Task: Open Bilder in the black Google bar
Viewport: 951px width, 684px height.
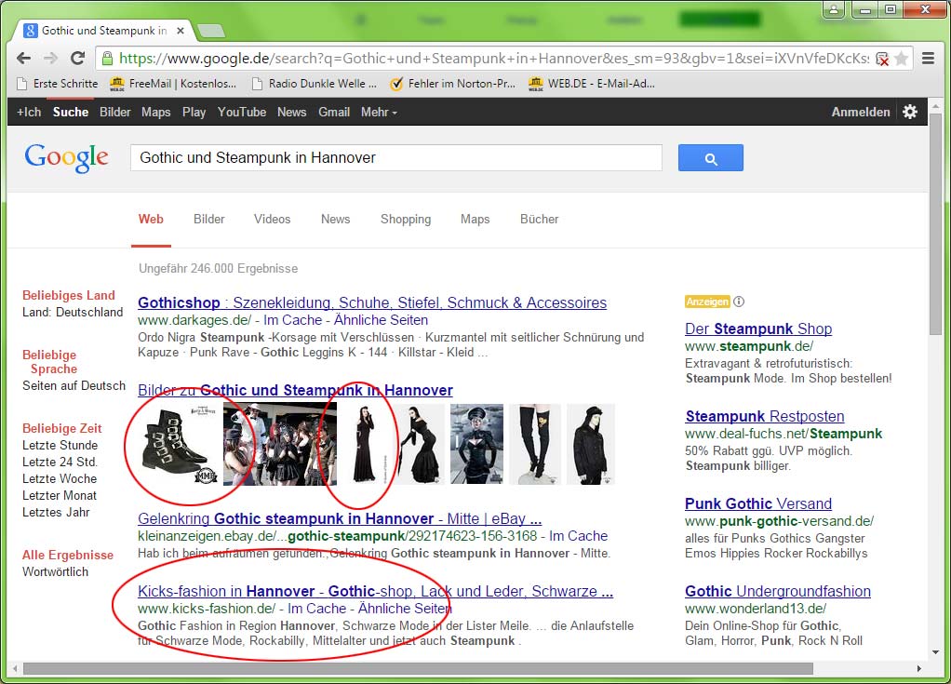Action: pyautogui.click(x=115, y=113)
